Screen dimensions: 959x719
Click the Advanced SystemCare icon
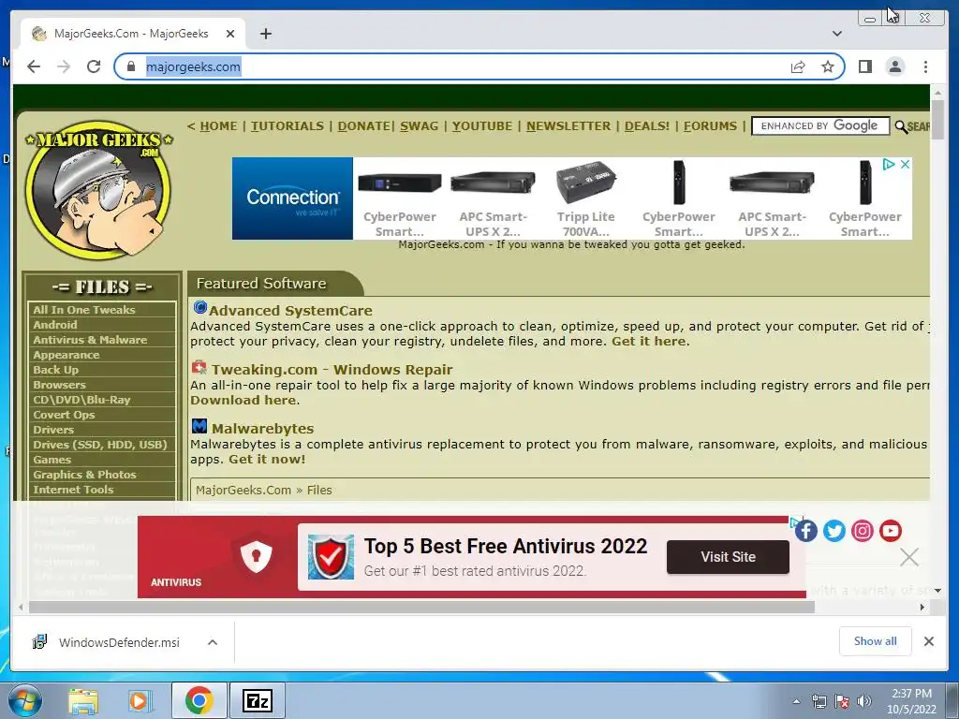click(199, 307)
